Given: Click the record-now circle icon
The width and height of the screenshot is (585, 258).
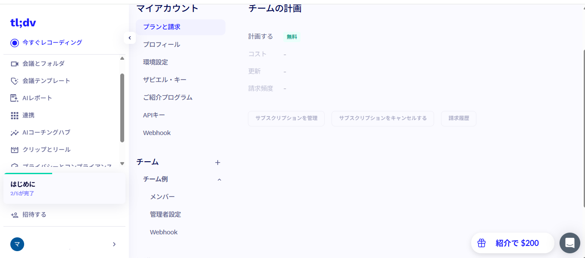Looking at the screenshot, I should [15, 43].
